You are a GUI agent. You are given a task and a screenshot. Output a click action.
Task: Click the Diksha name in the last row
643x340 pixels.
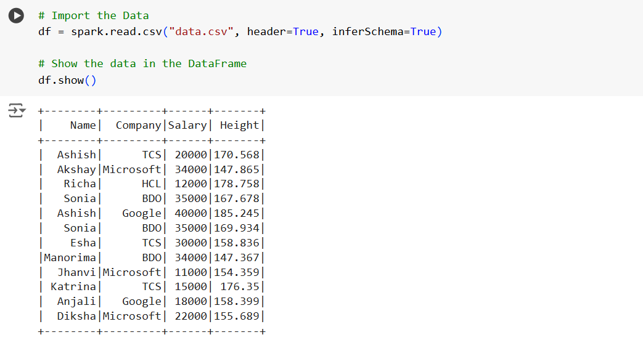[x=76, y=316]
